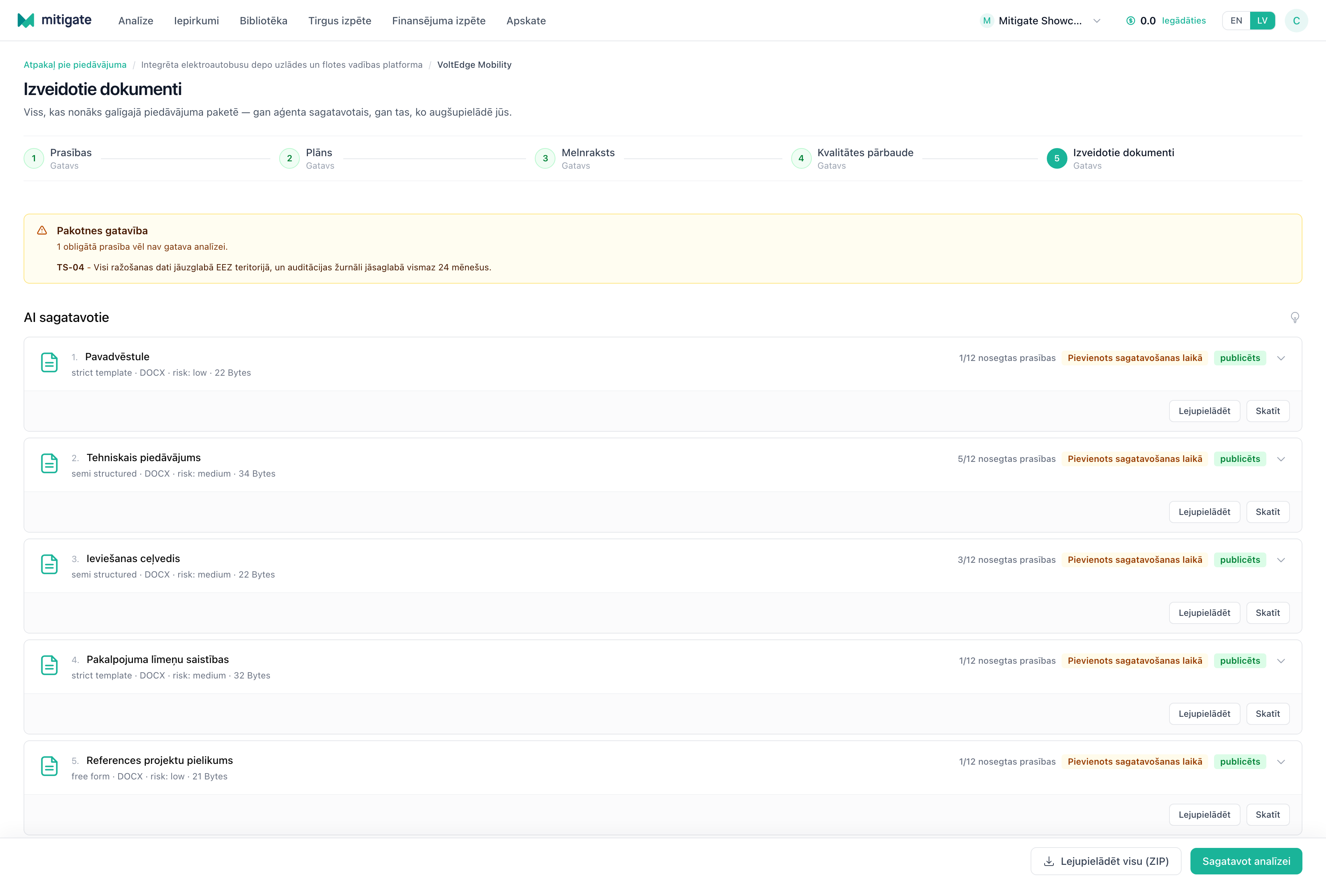Expand the Ieviešanas ceļvedis row chevron
Viewport: 1326px width, 884px height.
1281,560
